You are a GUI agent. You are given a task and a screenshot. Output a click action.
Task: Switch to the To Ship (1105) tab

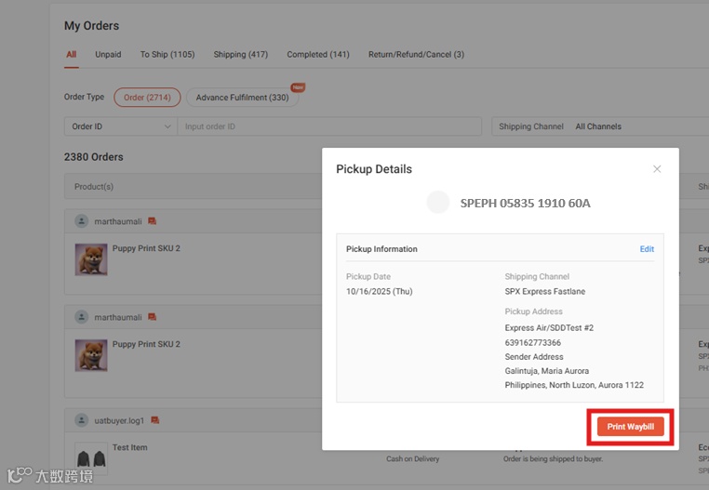click(167, 54)
